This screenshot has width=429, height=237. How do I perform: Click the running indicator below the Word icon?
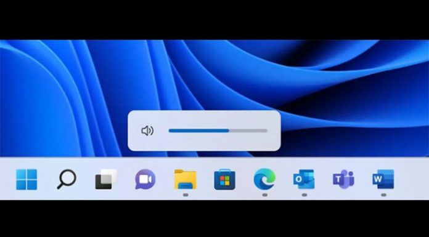click(x=383, y=195)
